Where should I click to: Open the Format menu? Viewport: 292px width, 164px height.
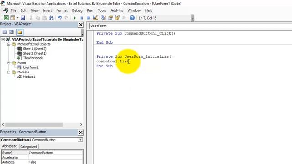pyautogui.click(x=62, y=10)
